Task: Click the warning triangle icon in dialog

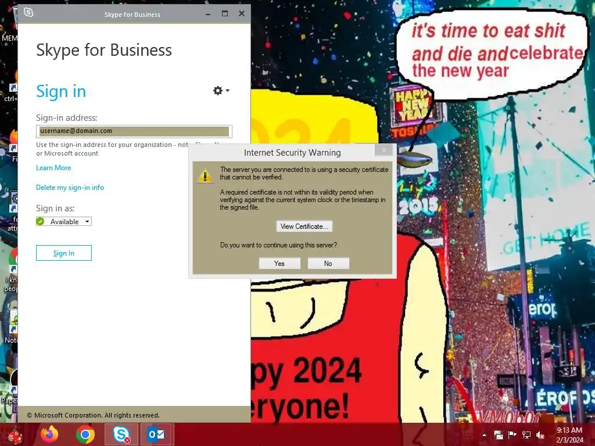Action: [x=205, y=175]
